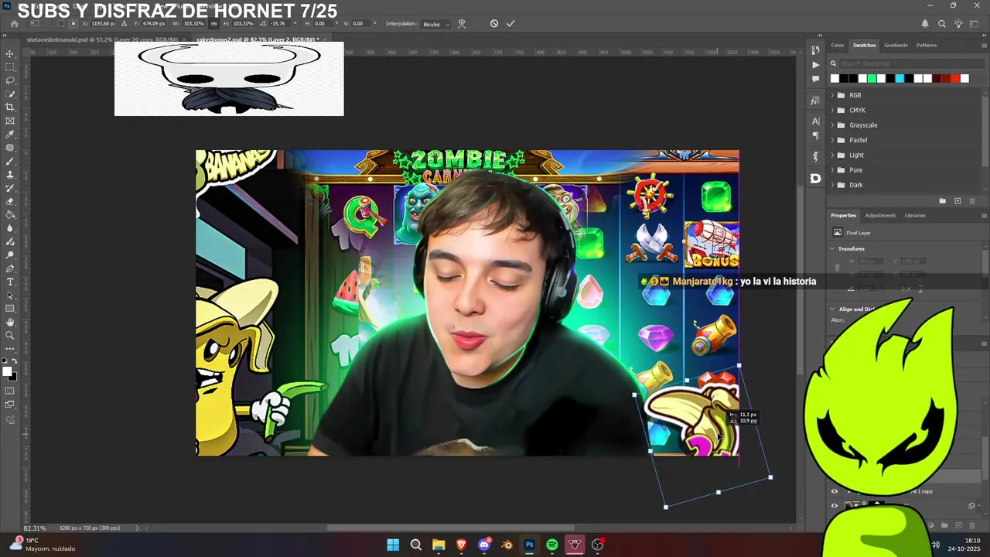Commit the transform with the checkmark
Screen dimensions: 990x557
(x=510, y=24)
